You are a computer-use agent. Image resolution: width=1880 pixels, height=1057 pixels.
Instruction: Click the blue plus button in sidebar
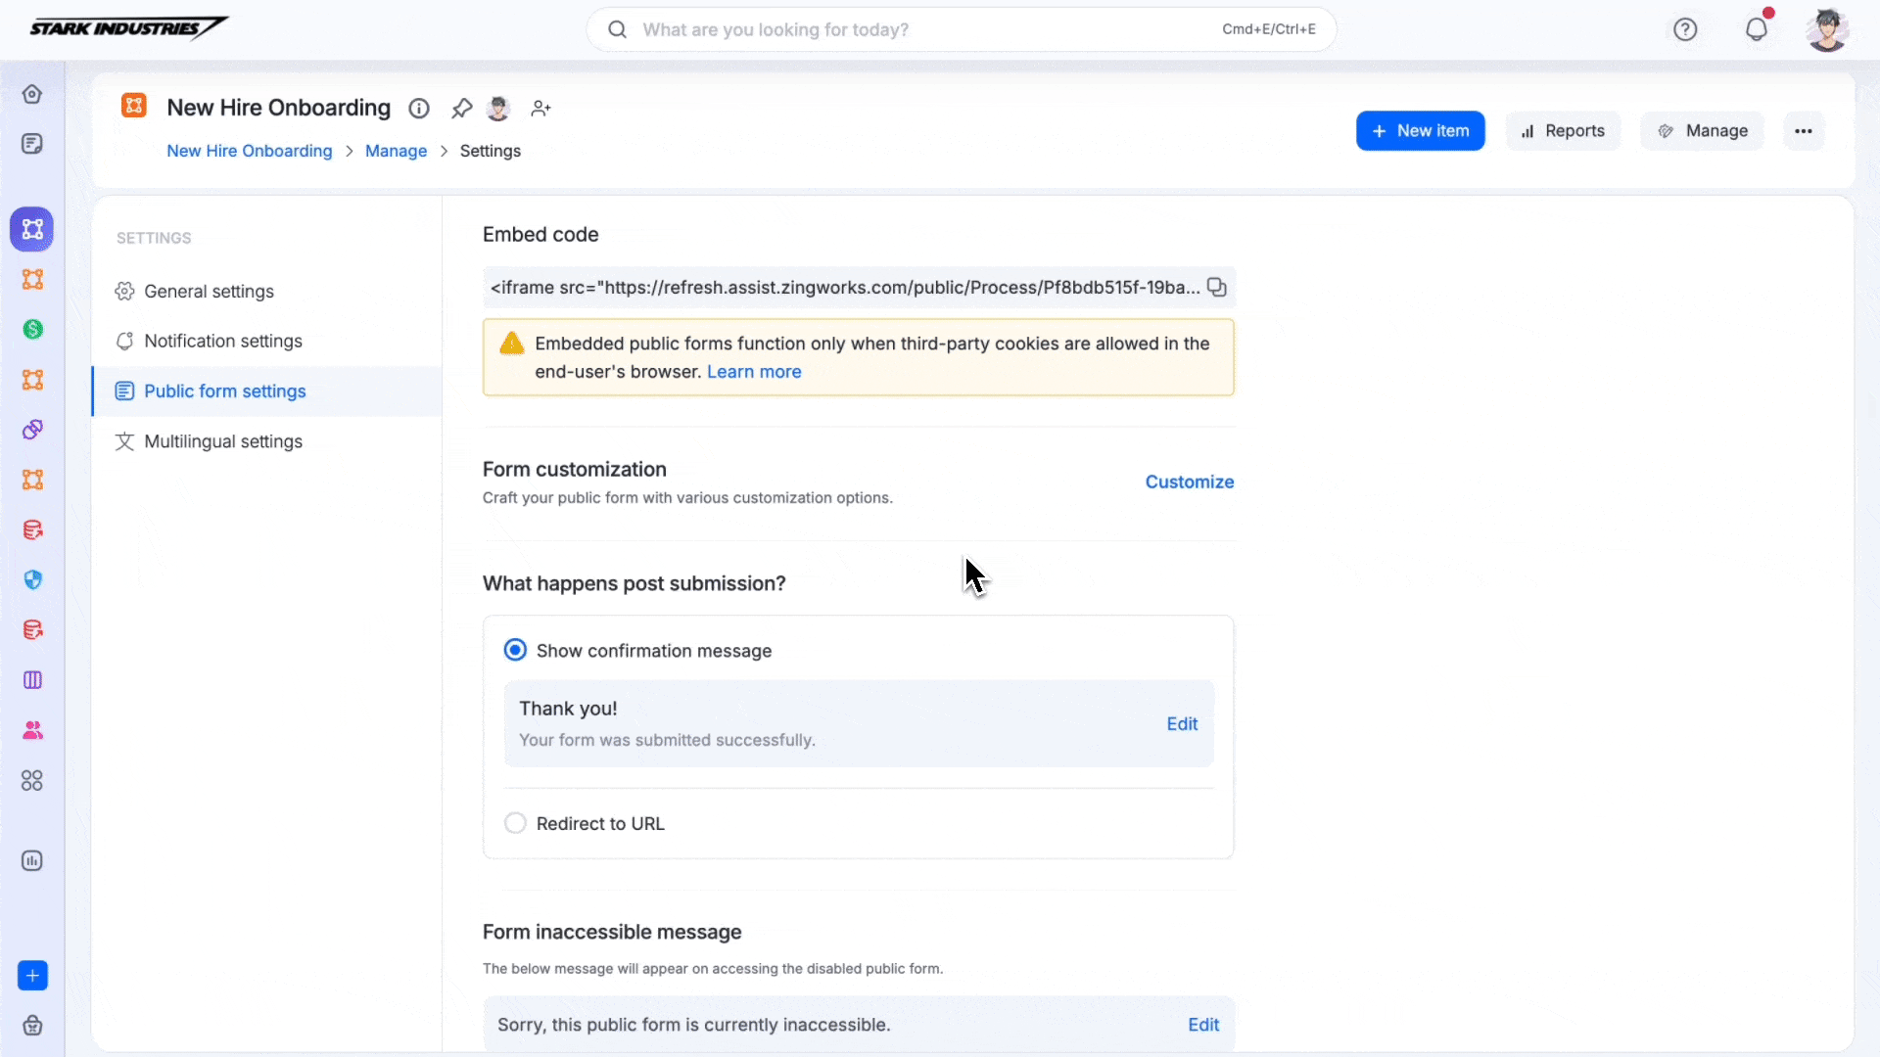pyautogui.click(x=32, y=976)
